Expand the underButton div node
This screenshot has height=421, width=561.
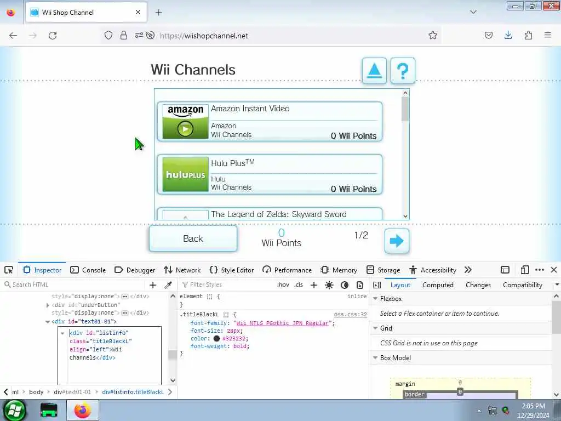click(48, 305)
